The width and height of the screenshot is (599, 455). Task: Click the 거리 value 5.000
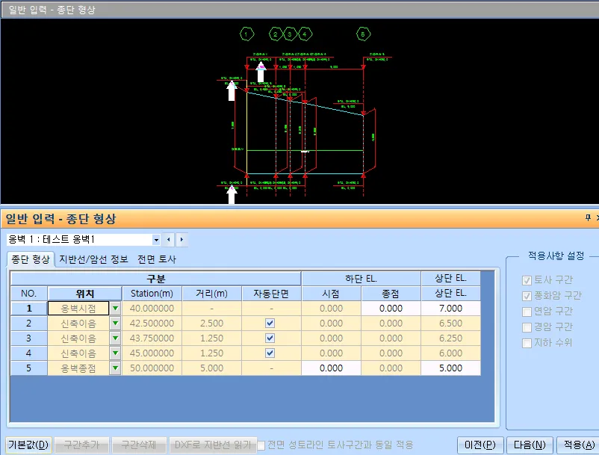pos(211,368)
